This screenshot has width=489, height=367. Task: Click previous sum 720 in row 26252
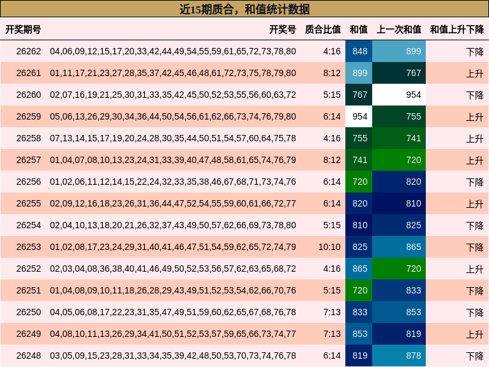pyautogui.click(x=399, y=269)
